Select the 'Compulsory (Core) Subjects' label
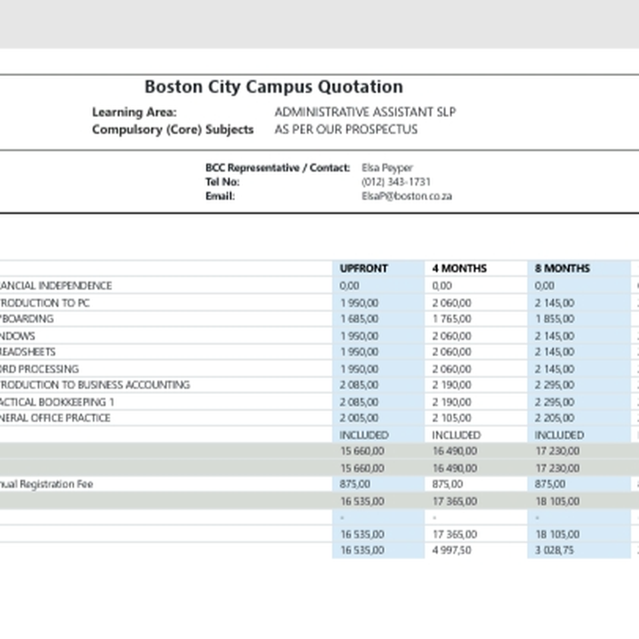Screen dimensions: 639x639 173,130
